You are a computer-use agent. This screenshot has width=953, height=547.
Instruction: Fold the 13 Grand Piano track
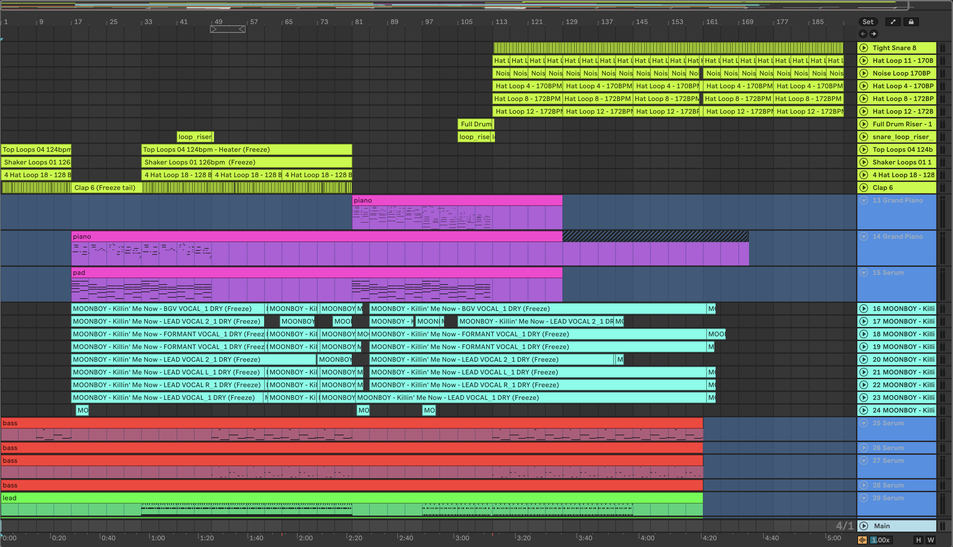(x=864, y=200)
